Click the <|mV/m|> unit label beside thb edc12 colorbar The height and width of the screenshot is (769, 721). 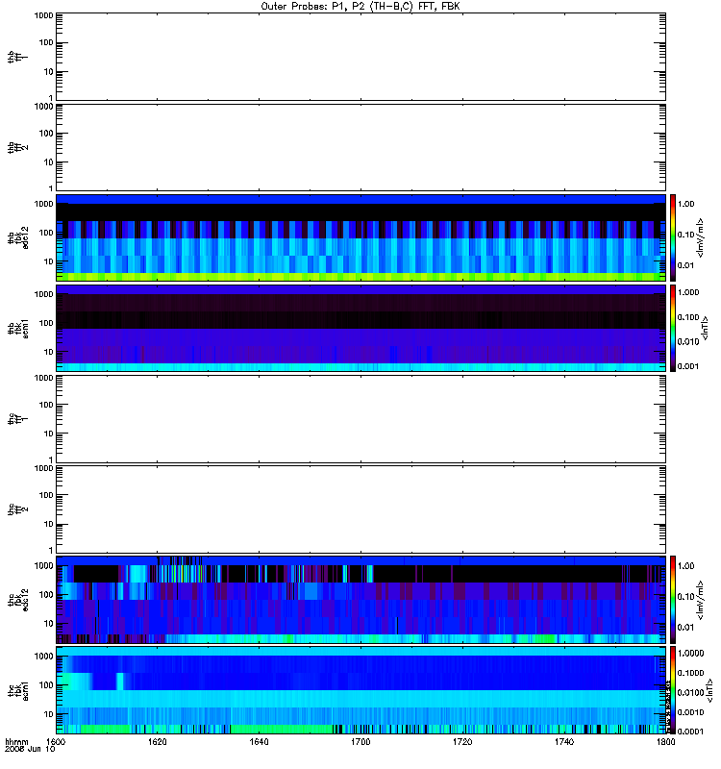701,237
